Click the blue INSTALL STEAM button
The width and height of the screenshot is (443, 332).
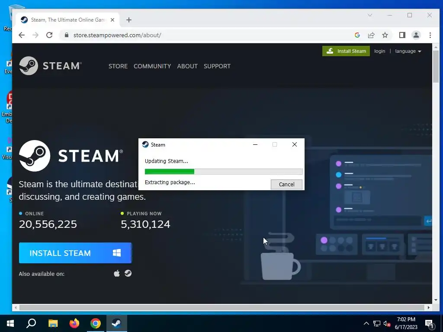[75, 253]
